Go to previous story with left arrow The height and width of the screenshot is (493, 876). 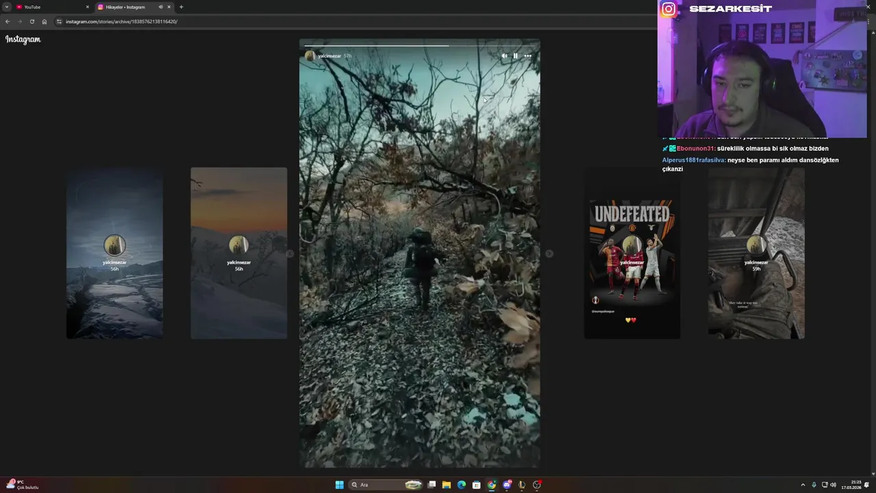(290, 253)
